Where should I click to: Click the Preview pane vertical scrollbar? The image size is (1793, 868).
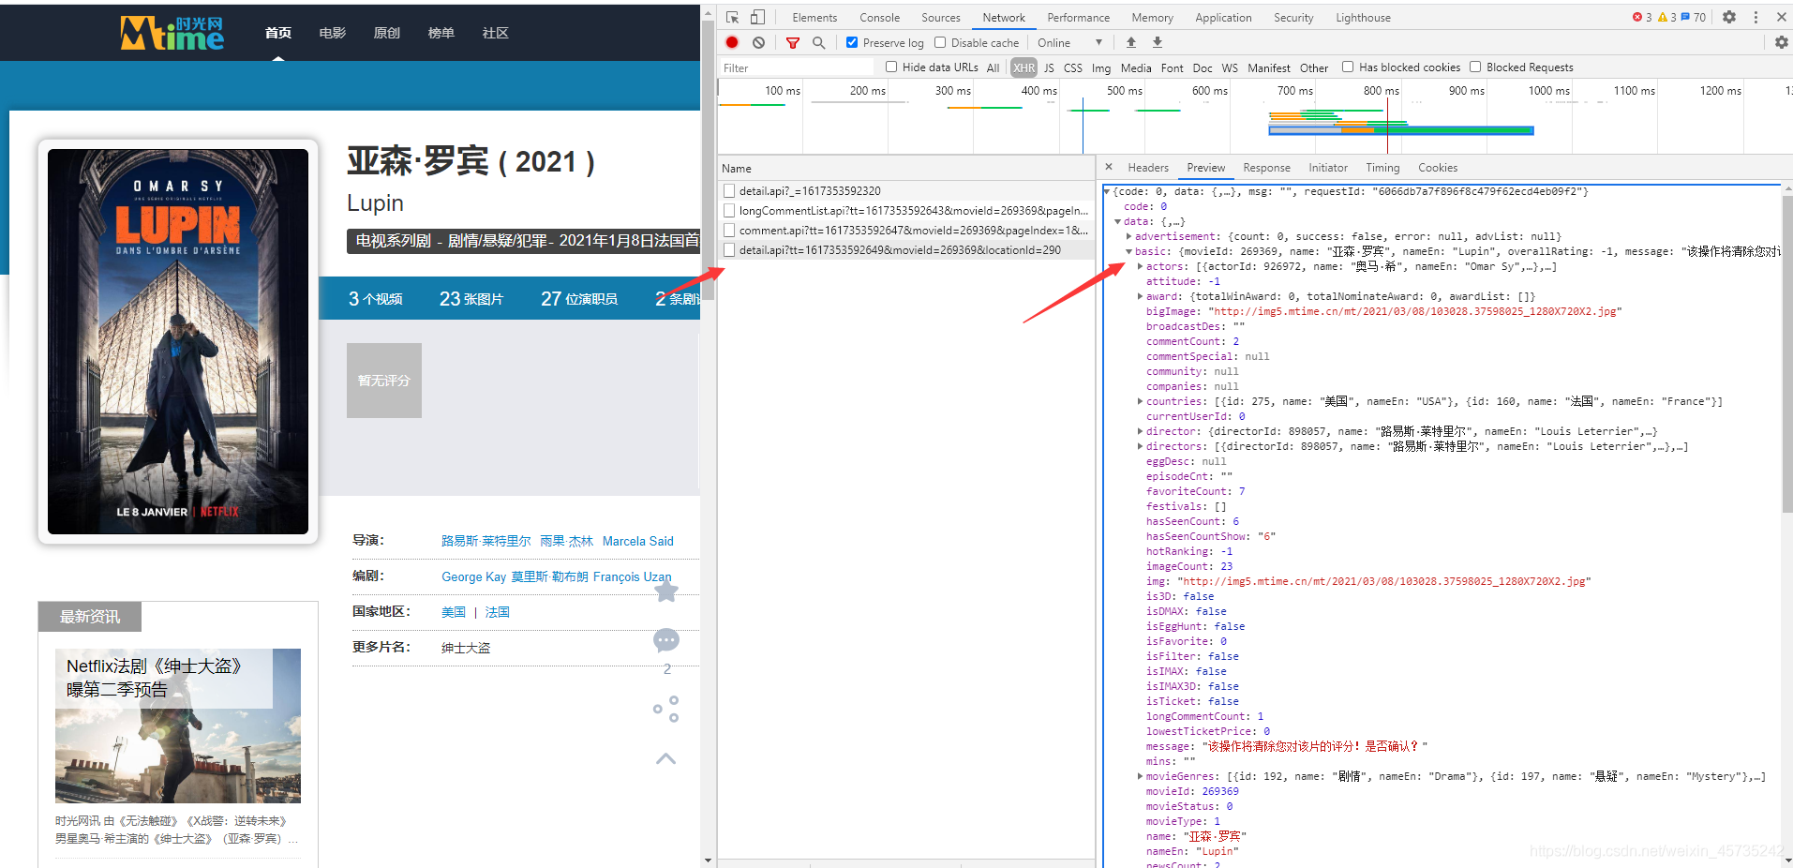[1786, 354]
